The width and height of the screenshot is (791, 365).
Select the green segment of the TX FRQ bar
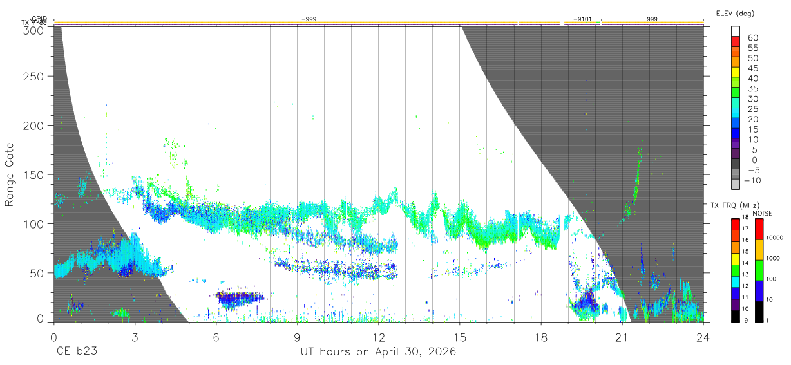(x=736, y=270)
